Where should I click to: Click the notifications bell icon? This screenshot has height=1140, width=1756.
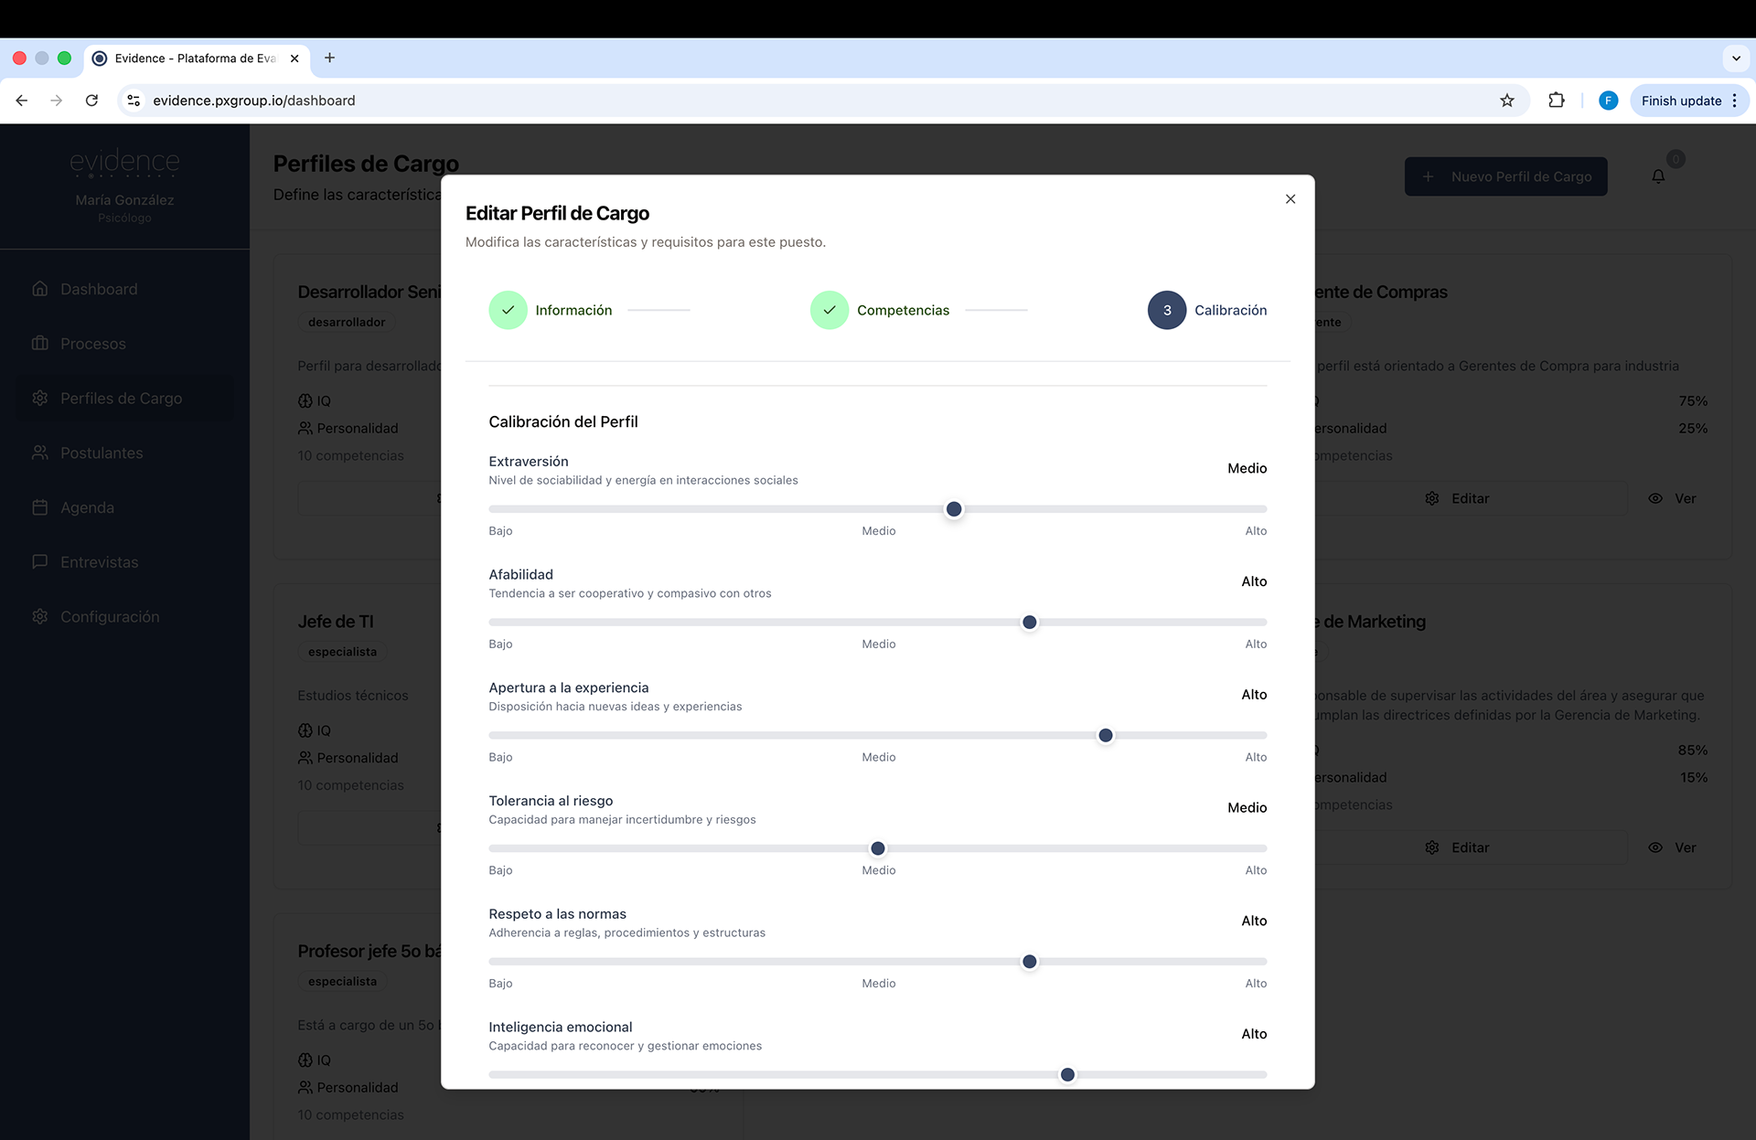coord(1657,176)
